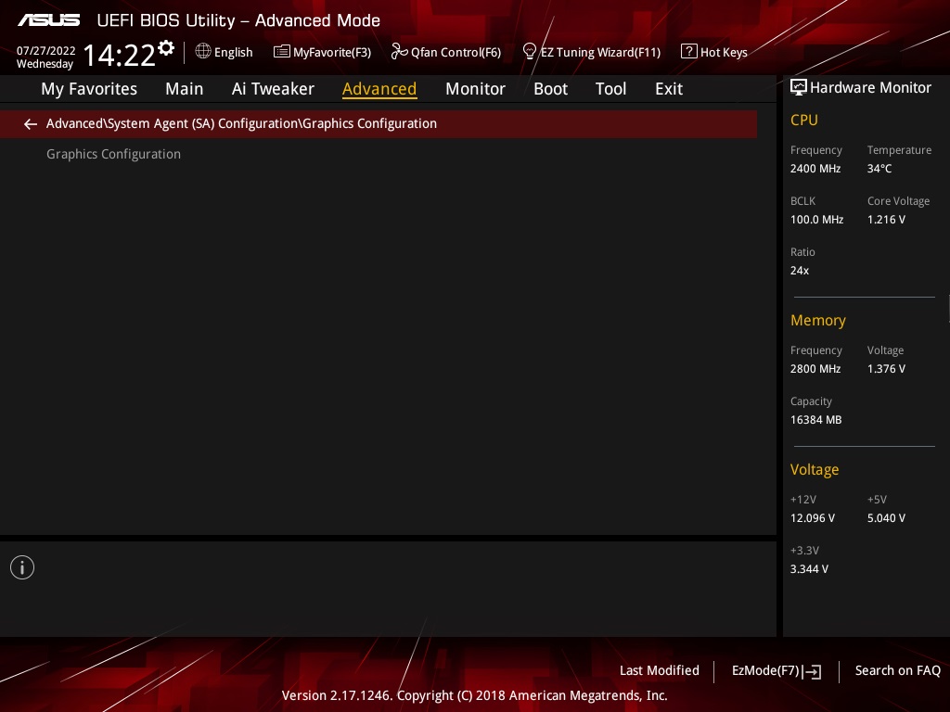The height and width of the screenshot is (712, 950).
Task: Click the Wednesday weekday text
Action: [45, 64]
